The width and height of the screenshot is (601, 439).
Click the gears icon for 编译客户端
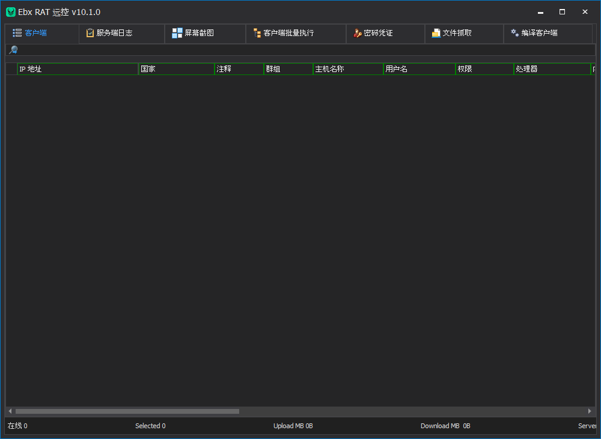515,33
